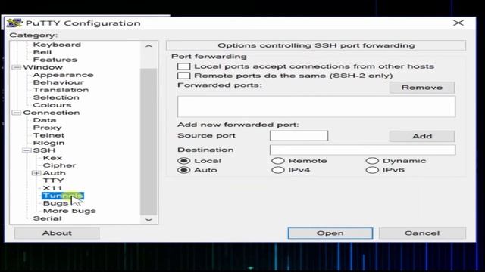Select Data in category tree
The width and height of the screenshot is (485, 272).
coord(45,120)
